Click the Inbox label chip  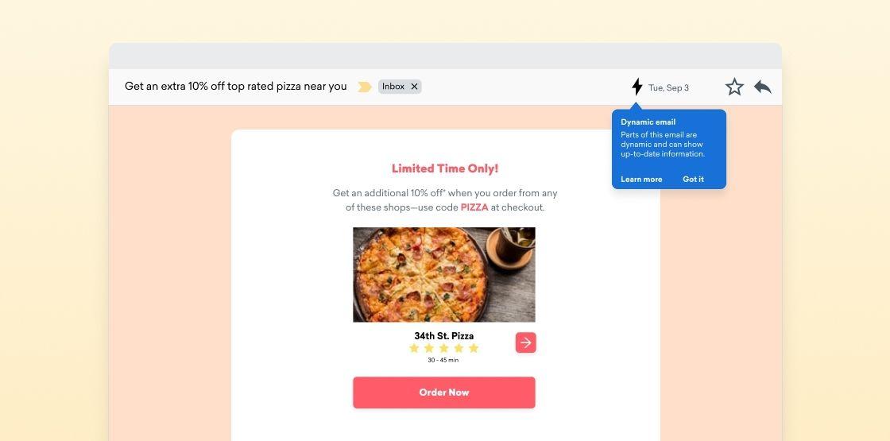coord(393,87)
